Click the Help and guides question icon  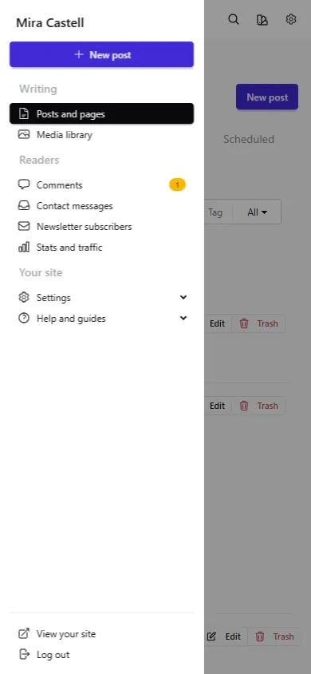point(24,318)
